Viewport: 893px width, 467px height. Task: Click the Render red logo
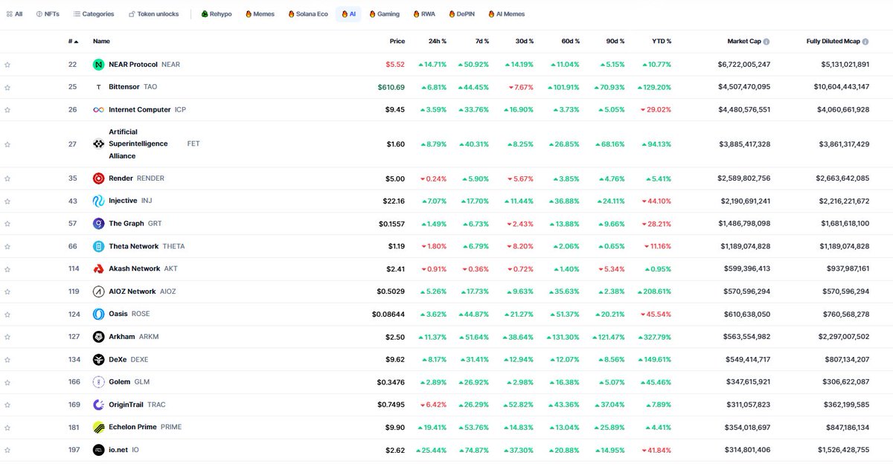coord(98,178)
